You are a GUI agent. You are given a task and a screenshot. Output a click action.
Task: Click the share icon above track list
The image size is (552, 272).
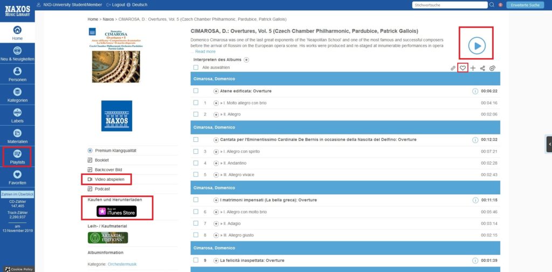[x=482, y=68]
